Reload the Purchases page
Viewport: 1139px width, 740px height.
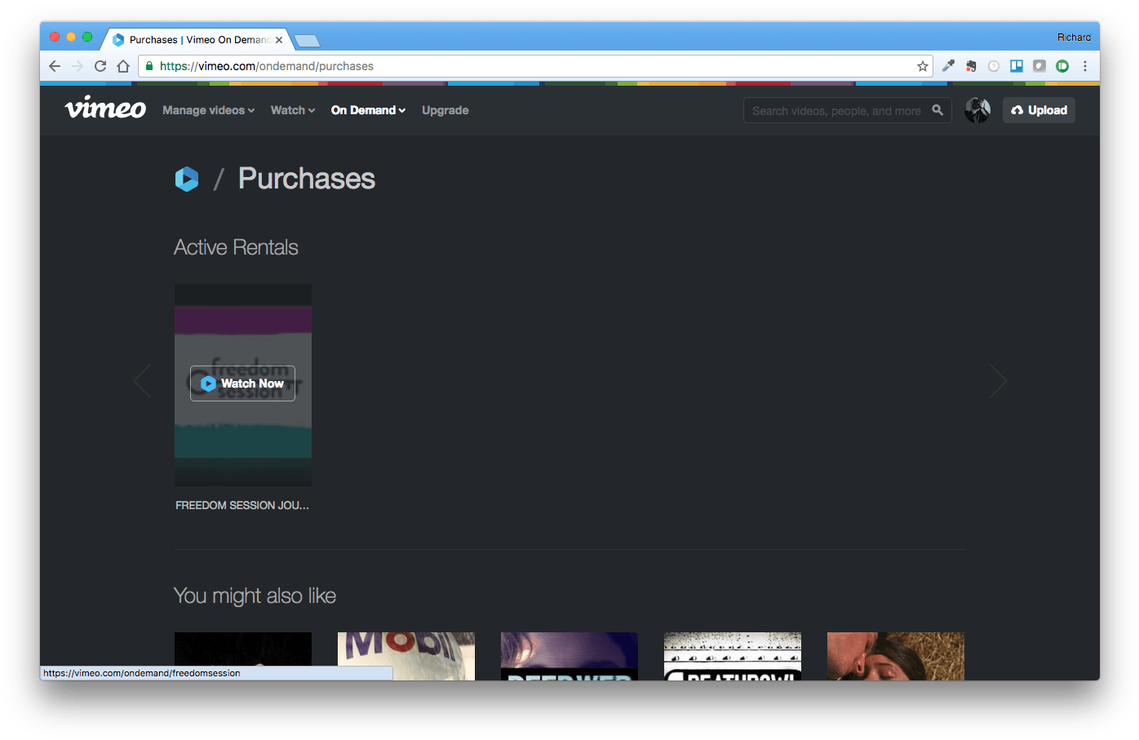(x=100, y=66)
